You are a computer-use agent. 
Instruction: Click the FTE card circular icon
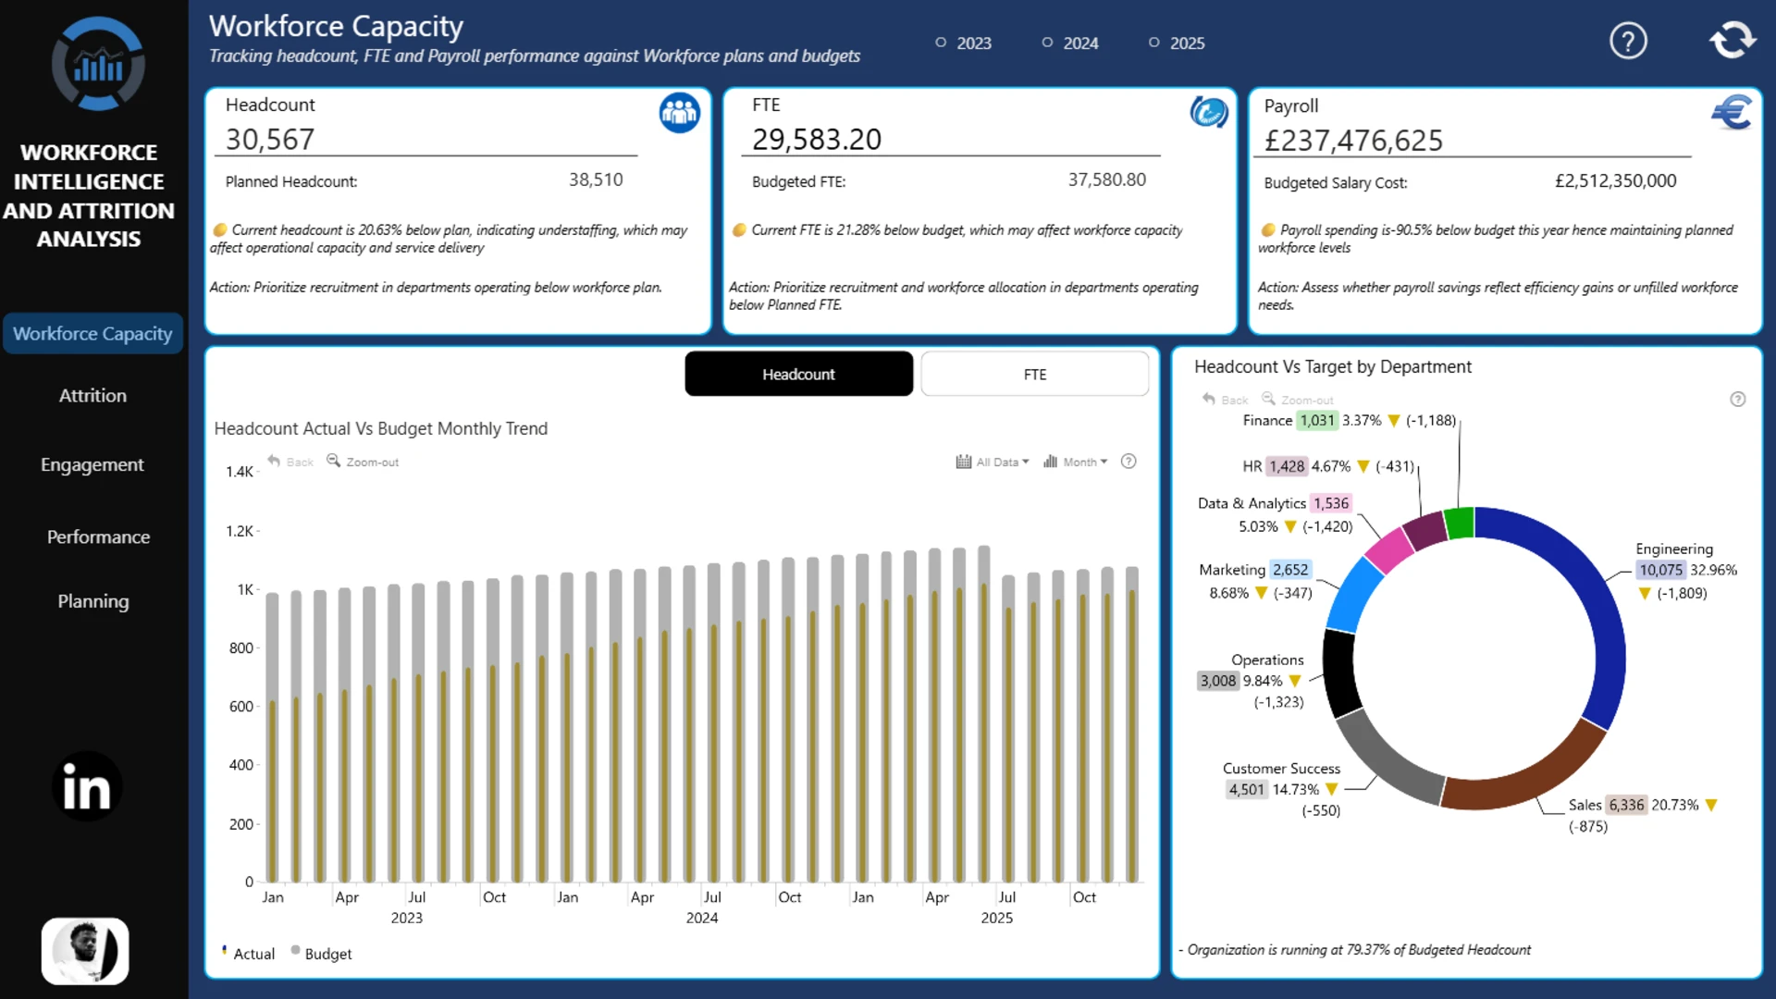1208,113
